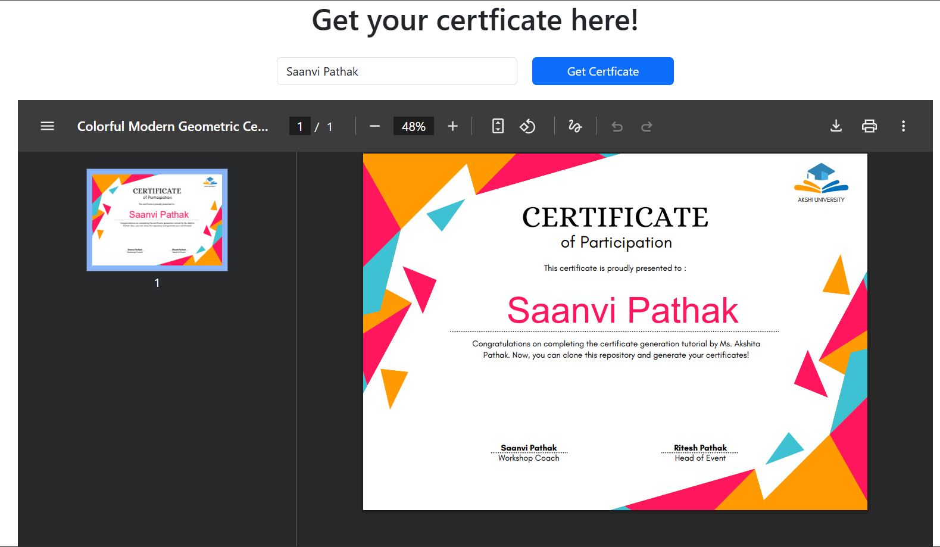Click the undo arrow icon

617,126
